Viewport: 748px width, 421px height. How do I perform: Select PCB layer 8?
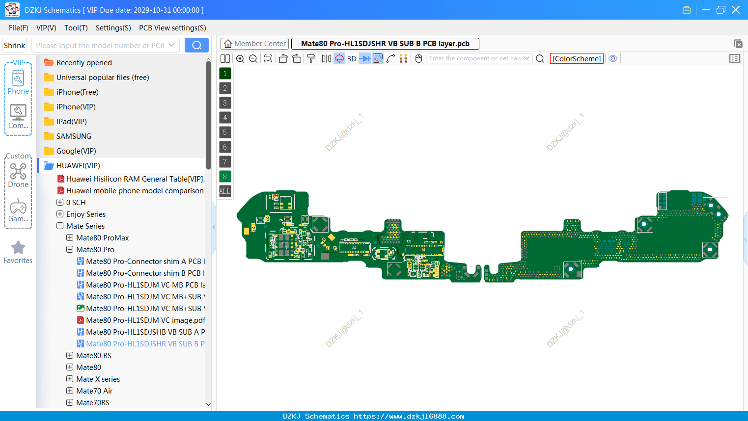225,177
